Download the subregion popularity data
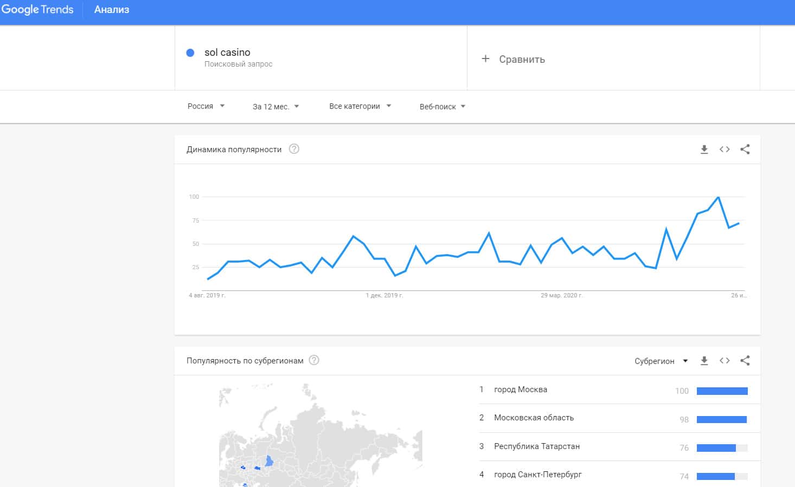 (704, 361)
